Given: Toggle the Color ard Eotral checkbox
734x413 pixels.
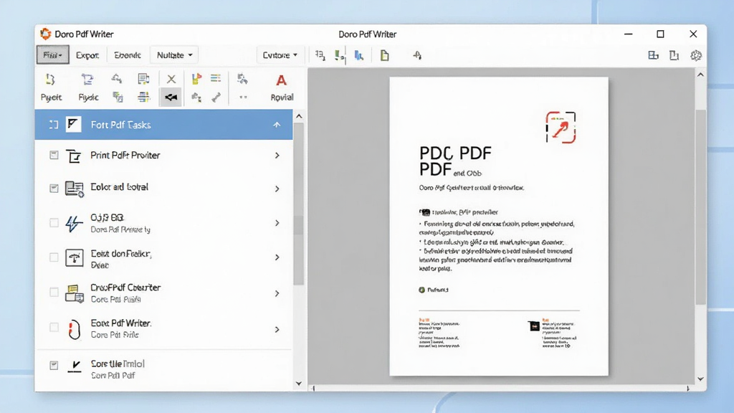Looking at the screenshot, I should (x=54, y=189).
